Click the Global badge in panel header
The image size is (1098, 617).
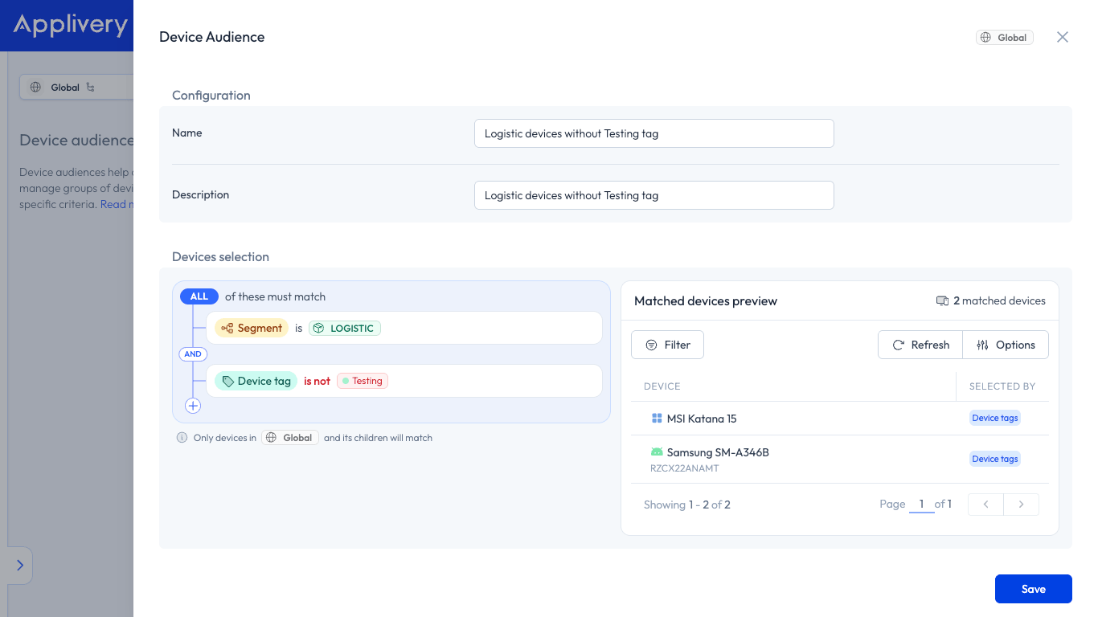click(x=1005, y=37)
